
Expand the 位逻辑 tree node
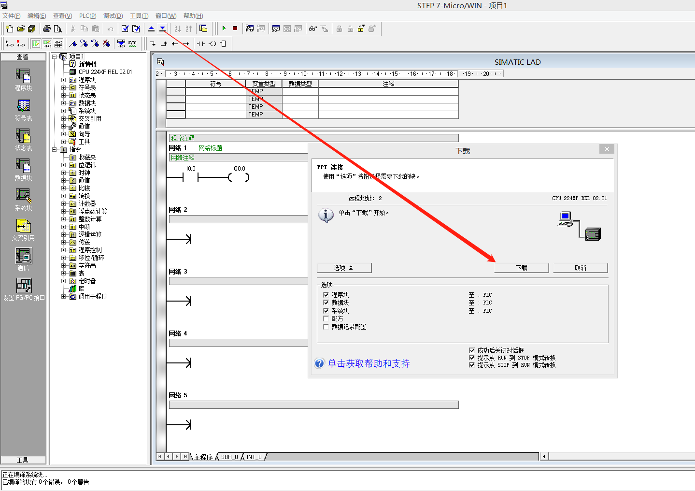click(x=63, y=165)
